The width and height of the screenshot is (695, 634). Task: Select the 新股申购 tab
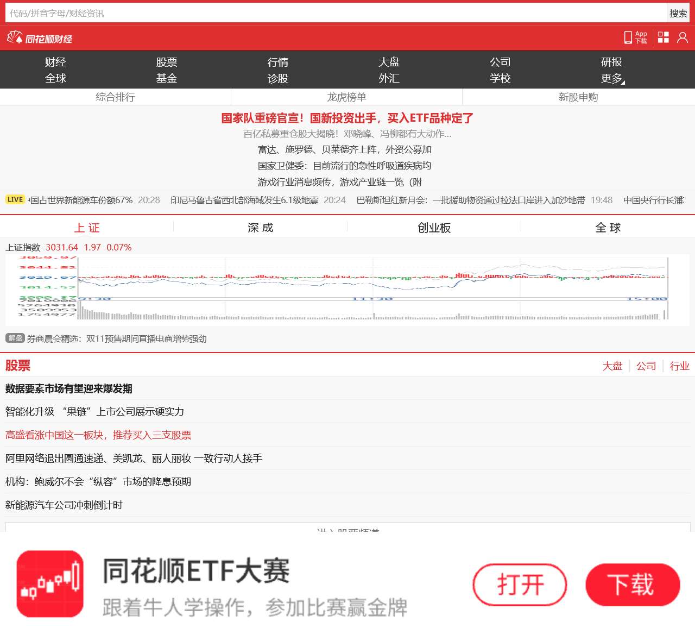coord(578,97)
